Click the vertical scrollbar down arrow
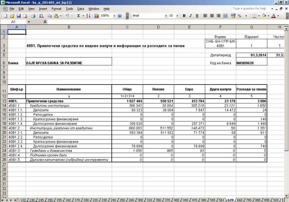 [x=286, y=196]
